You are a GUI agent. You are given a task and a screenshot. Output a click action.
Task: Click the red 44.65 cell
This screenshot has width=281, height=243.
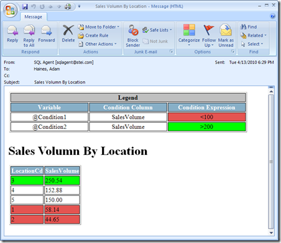pyautogui.click(x=62, y=219)
